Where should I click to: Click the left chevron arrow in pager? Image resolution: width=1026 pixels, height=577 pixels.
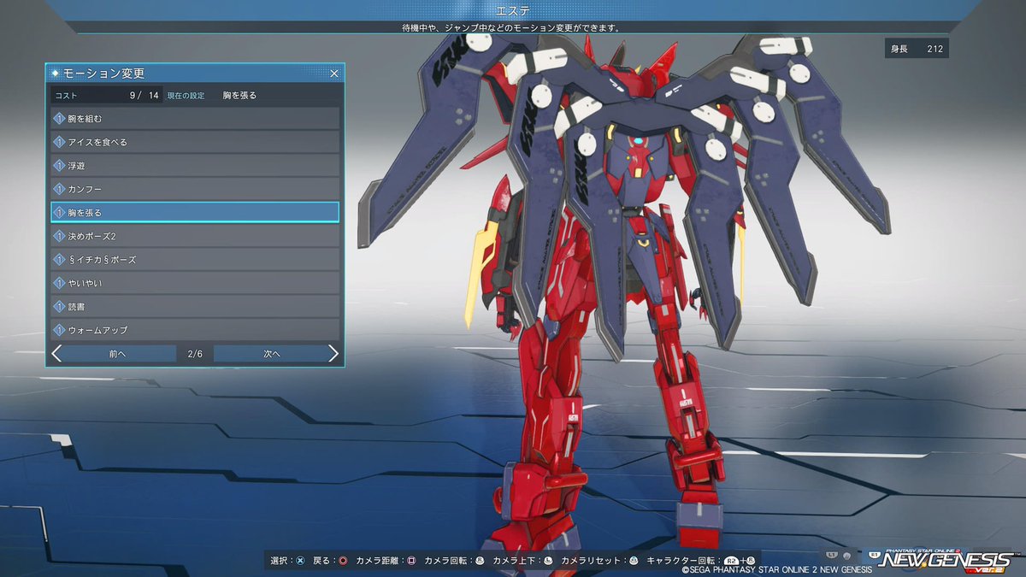tap(56, 354)
